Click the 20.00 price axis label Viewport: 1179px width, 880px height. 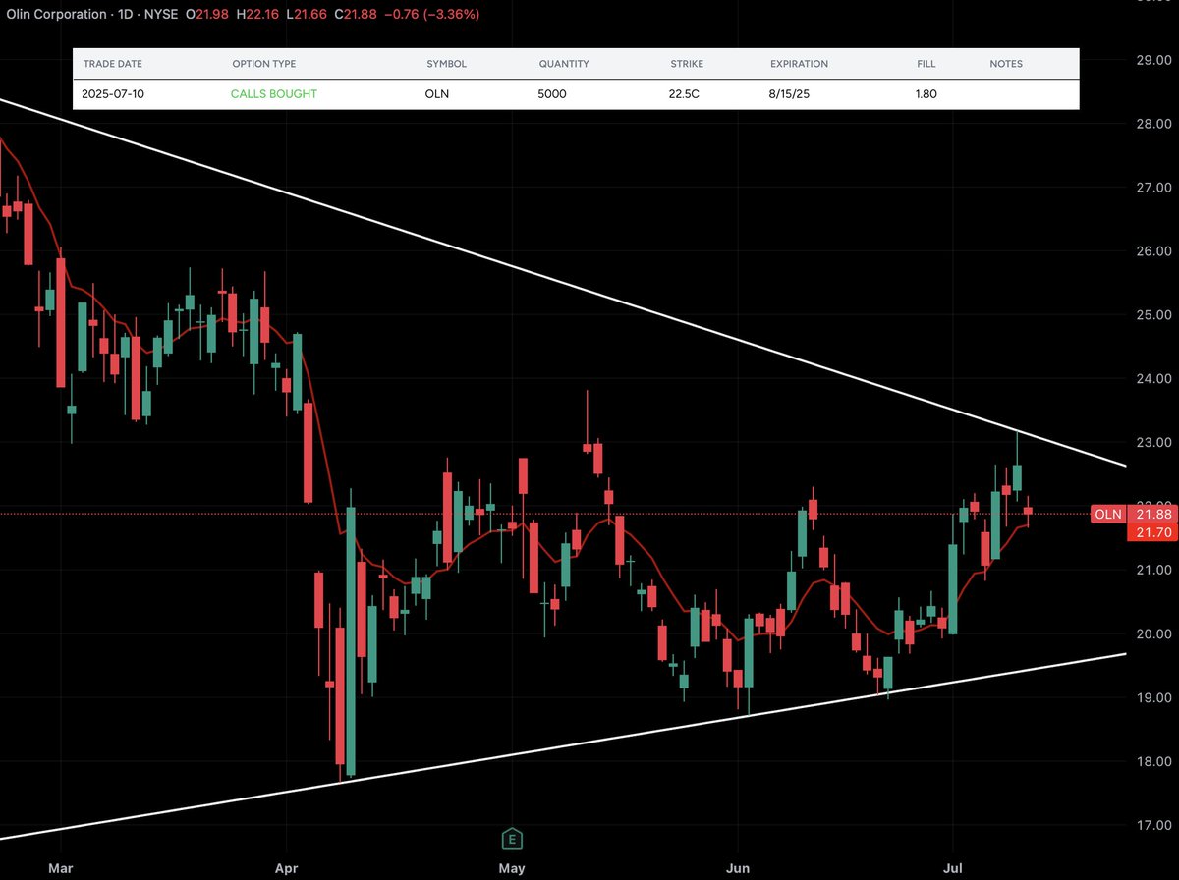click(1151, 634)
